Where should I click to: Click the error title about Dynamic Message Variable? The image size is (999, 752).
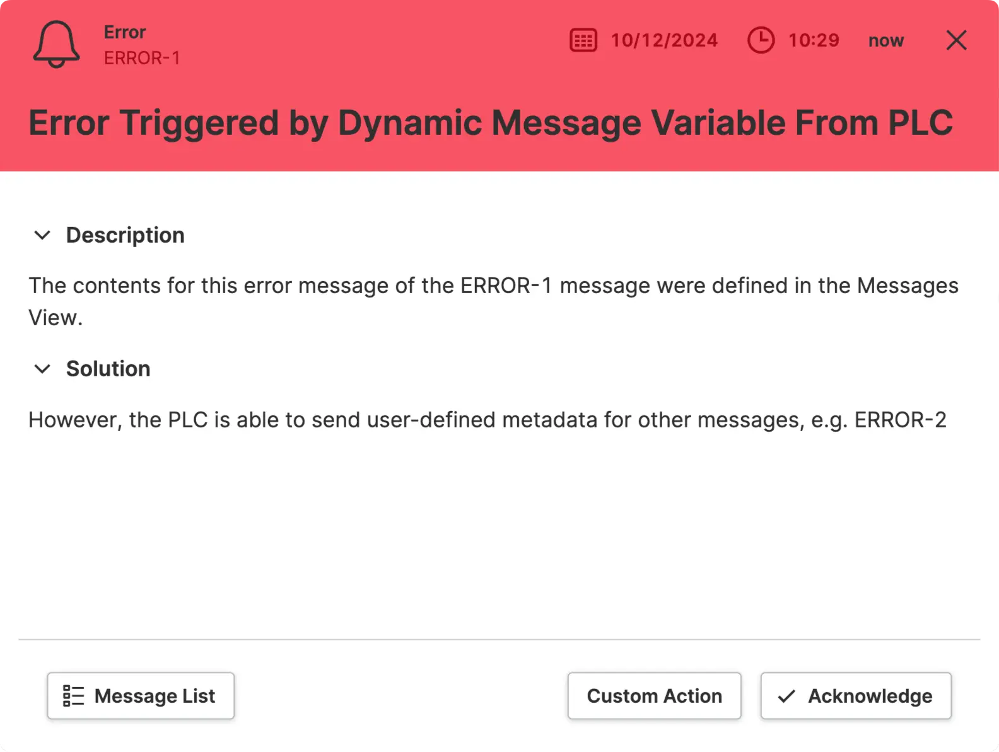pyautogui.click(x=491, y=123)
